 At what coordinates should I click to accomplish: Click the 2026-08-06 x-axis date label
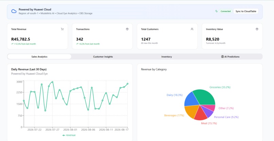point(88,130)
